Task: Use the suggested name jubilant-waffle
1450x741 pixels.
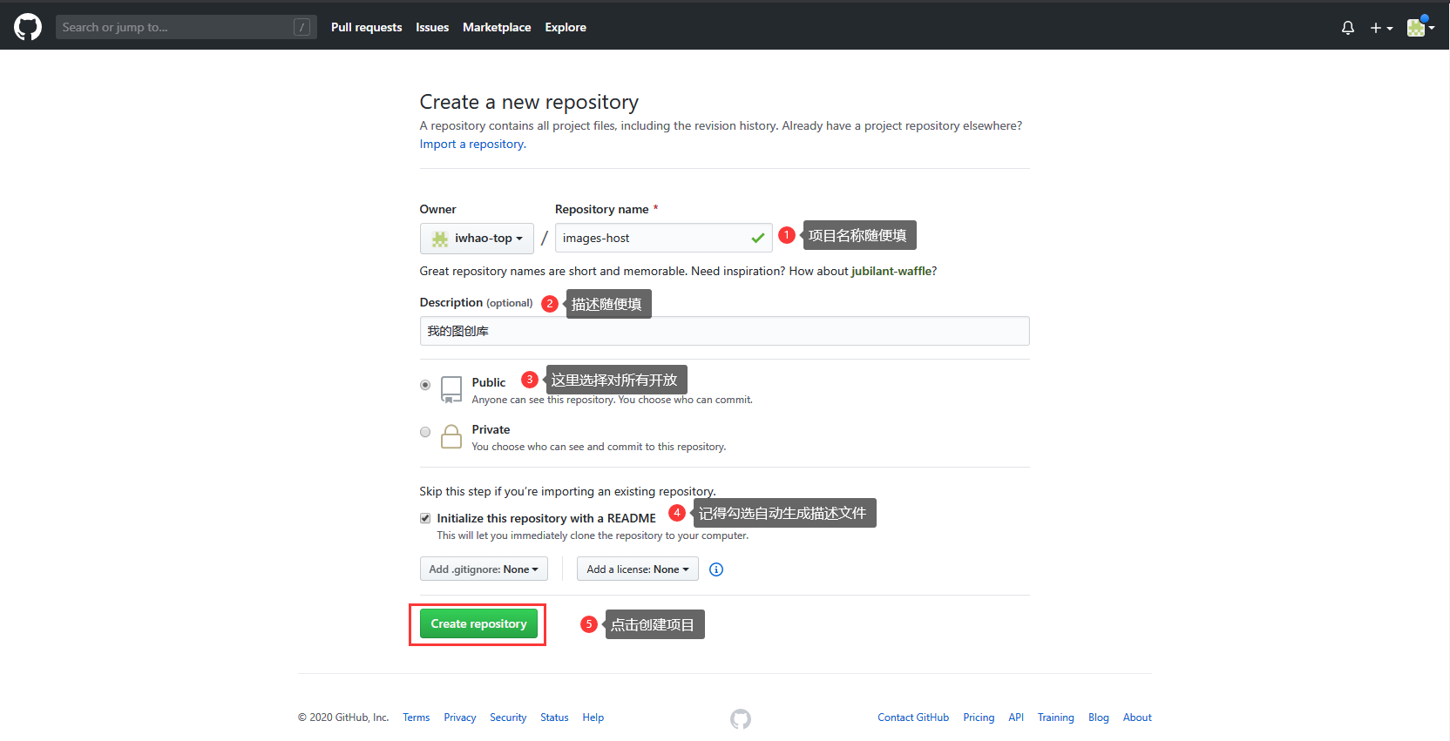Action: point(891,271)
